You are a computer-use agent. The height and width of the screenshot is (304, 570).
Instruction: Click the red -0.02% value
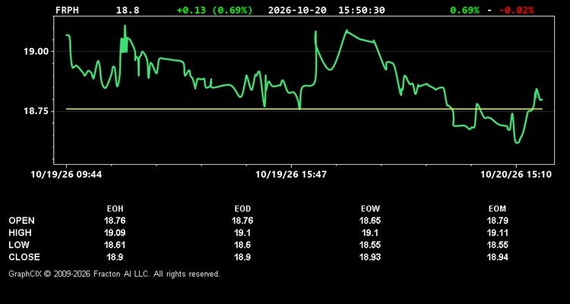point(516,10)
